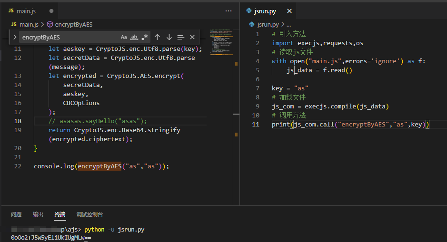Go to next match arrow
447x242 pixels.
coord(169,37)
